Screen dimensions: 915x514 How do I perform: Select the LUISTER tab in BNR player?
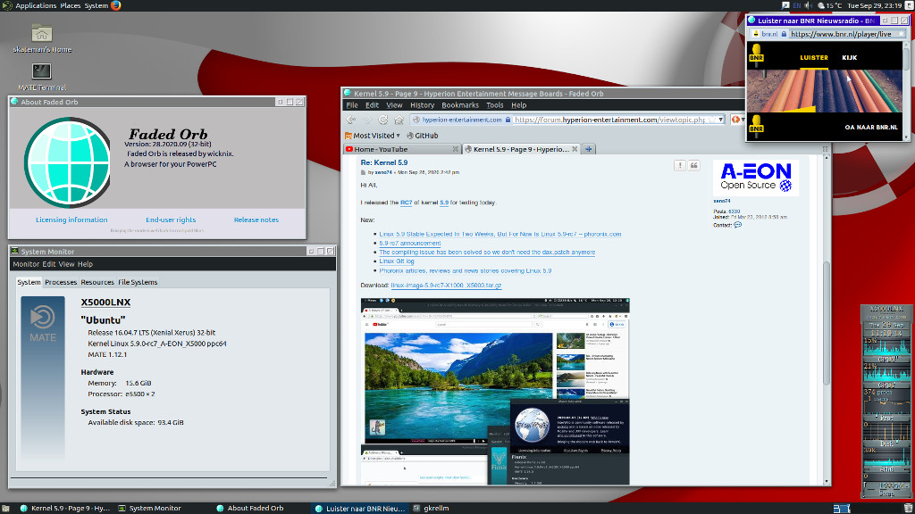point(814,58)
